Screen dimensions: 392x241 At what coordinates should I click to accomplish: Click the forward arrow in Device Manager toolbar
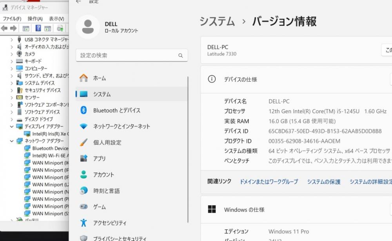13,28
